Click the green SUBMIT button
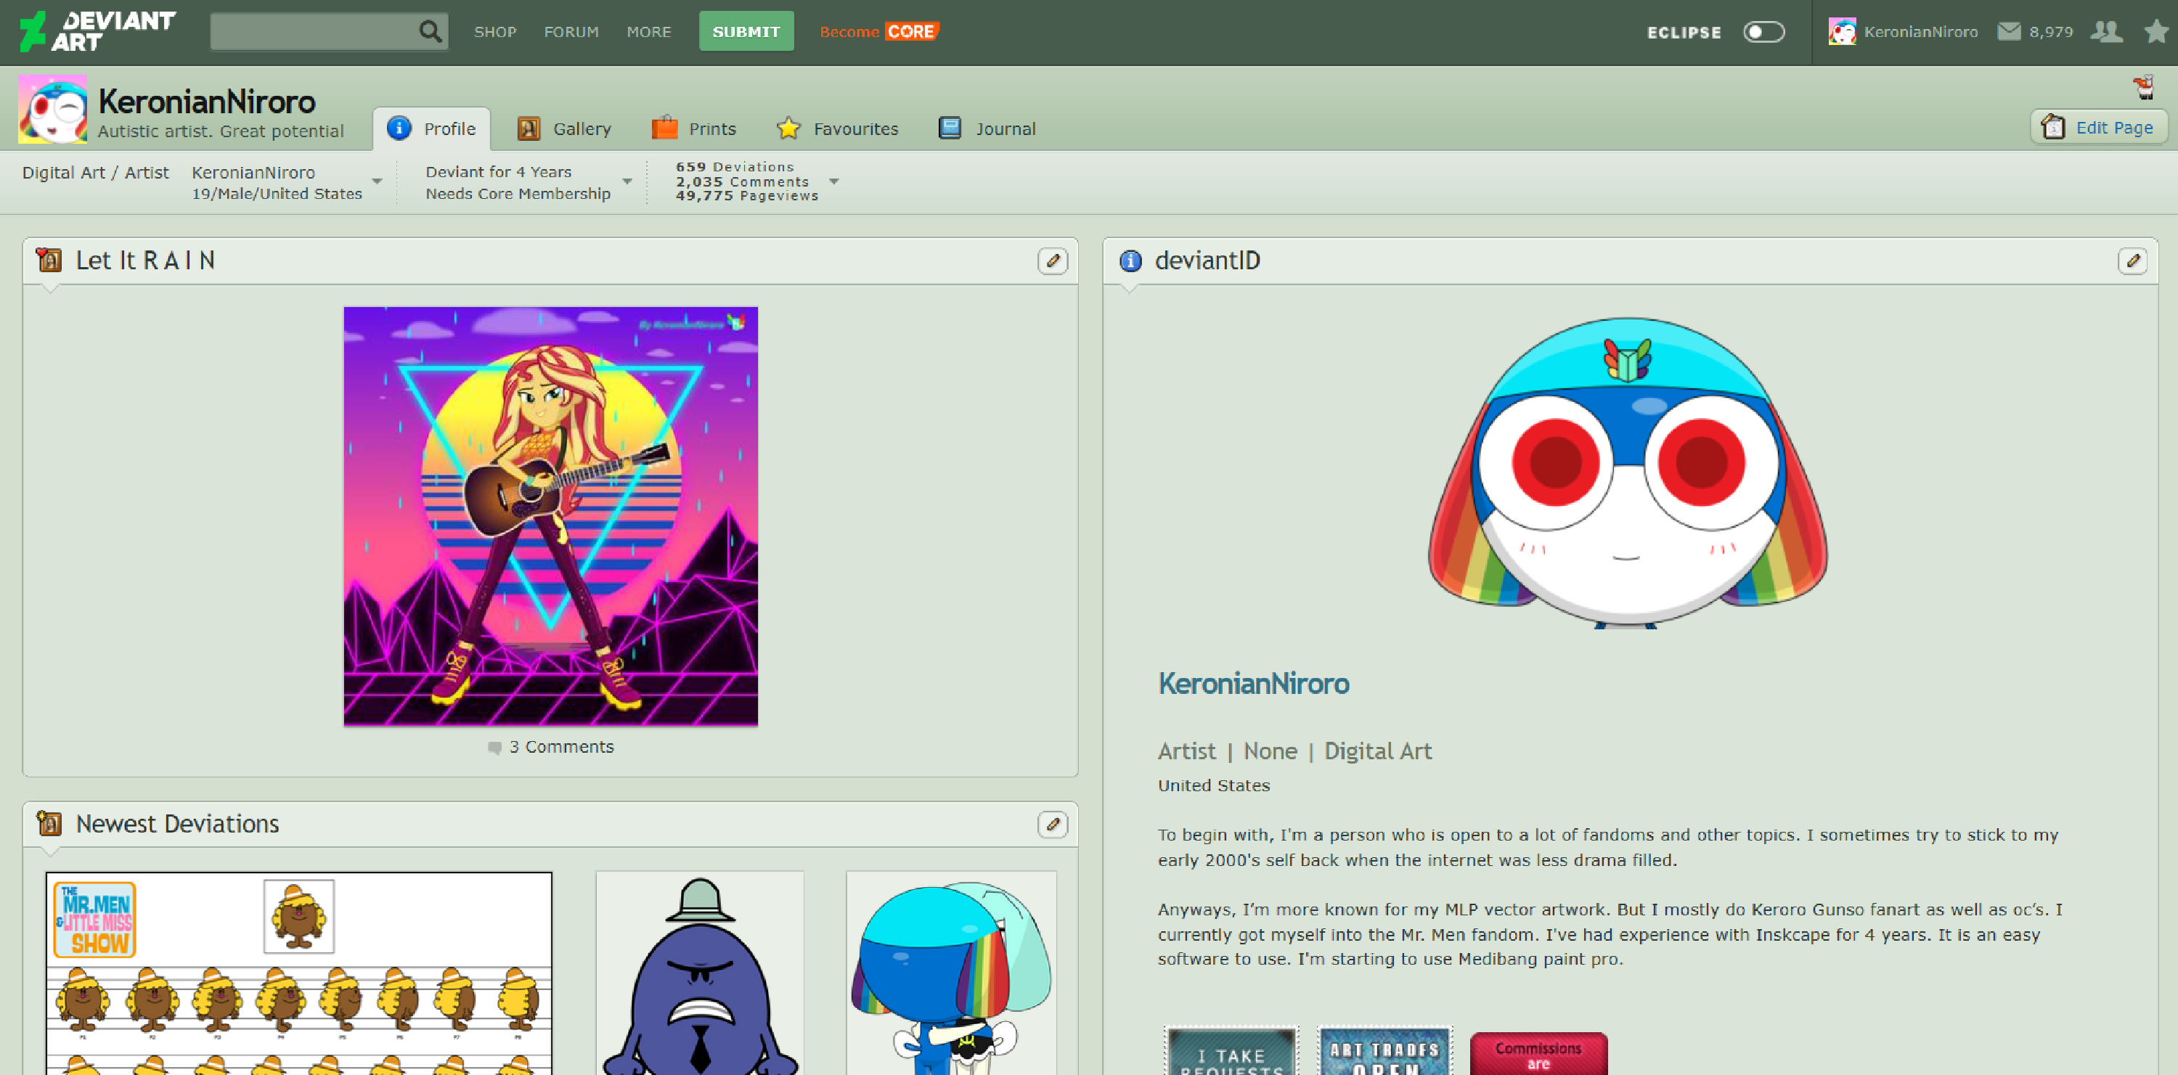This screenshot has width=2178, height=1075. (746, 31)
